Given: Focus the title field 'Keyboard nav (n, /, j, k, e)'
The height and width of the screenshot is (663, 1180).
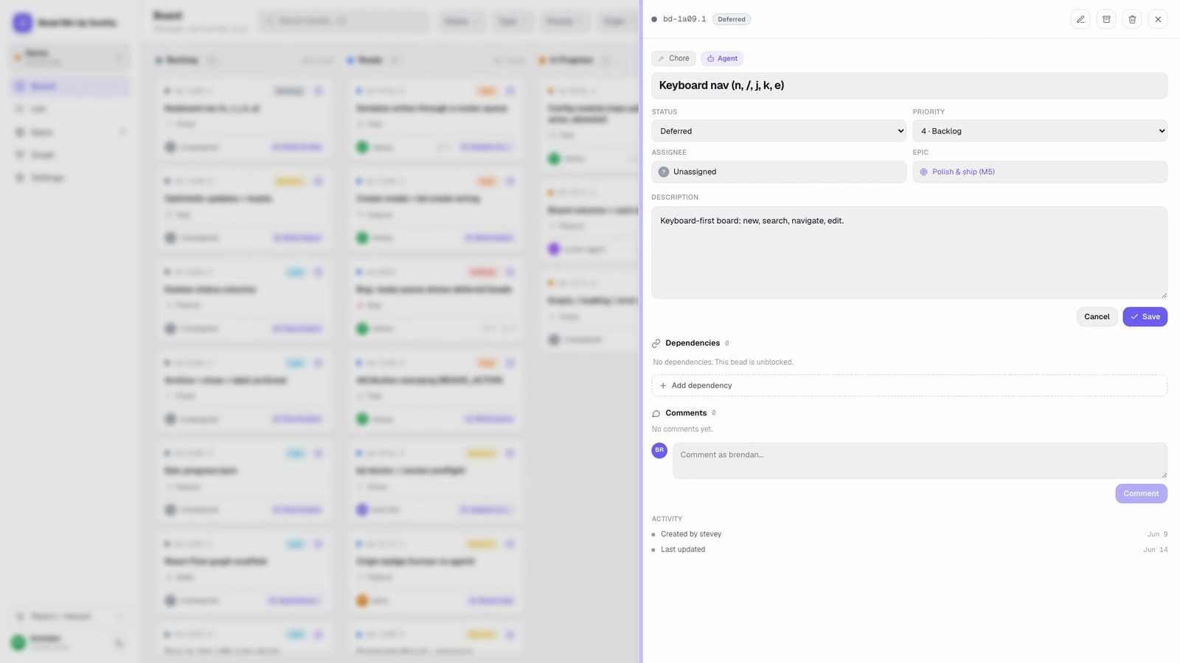Looking at the screenshot, I should point(909,85).
